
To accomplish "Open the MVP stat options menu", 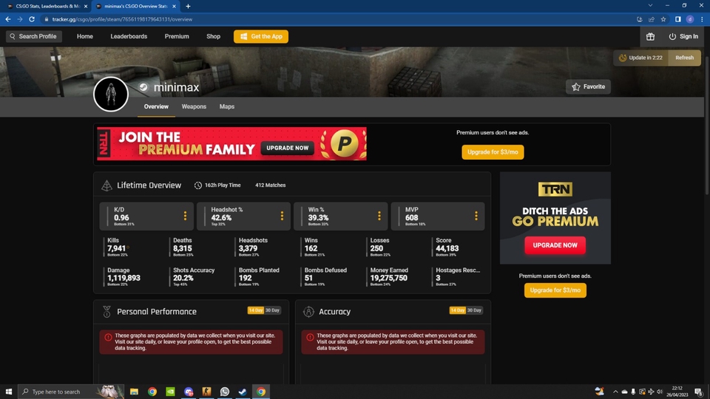I will pyautogui.click(x=476, y=216).
